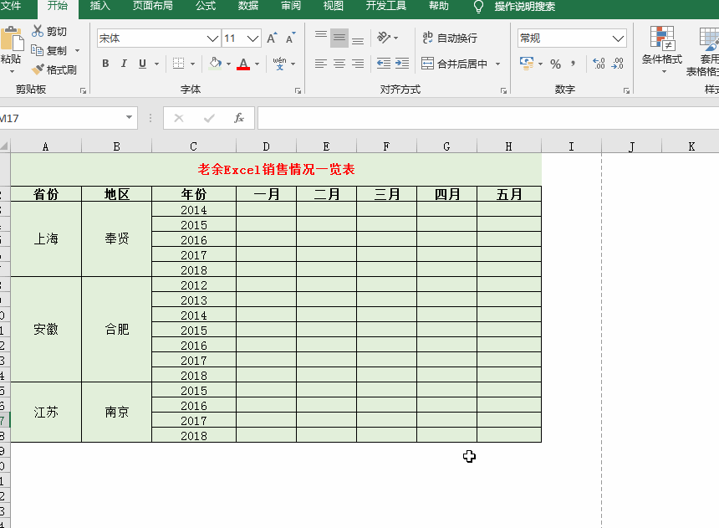719x528 pixels.
Task: Decrease indent
Action: pos(384,64)
